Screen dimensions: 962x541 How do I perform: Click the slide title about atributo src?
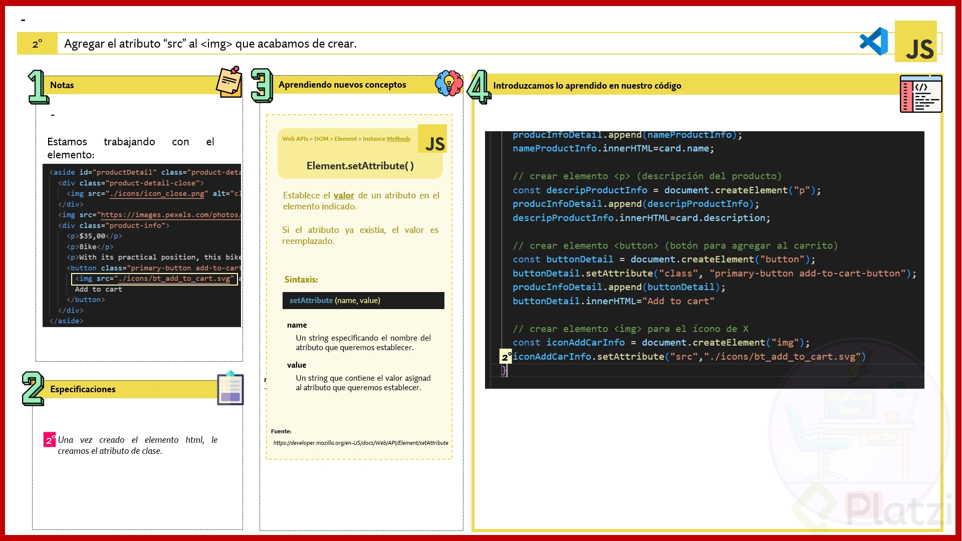click(210, 44)
